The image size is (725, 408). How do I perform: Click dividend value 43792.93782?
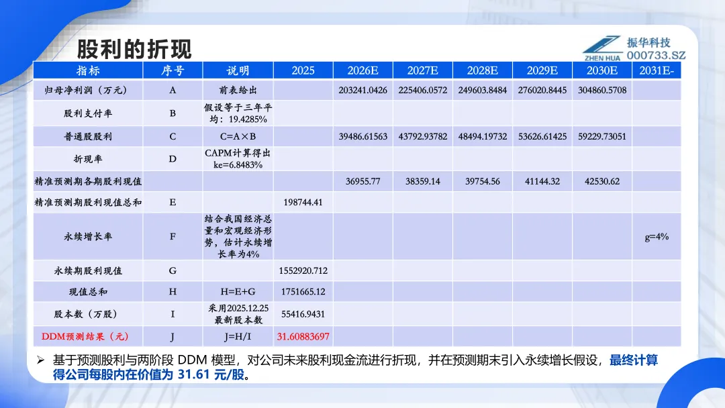coord(423,136)
